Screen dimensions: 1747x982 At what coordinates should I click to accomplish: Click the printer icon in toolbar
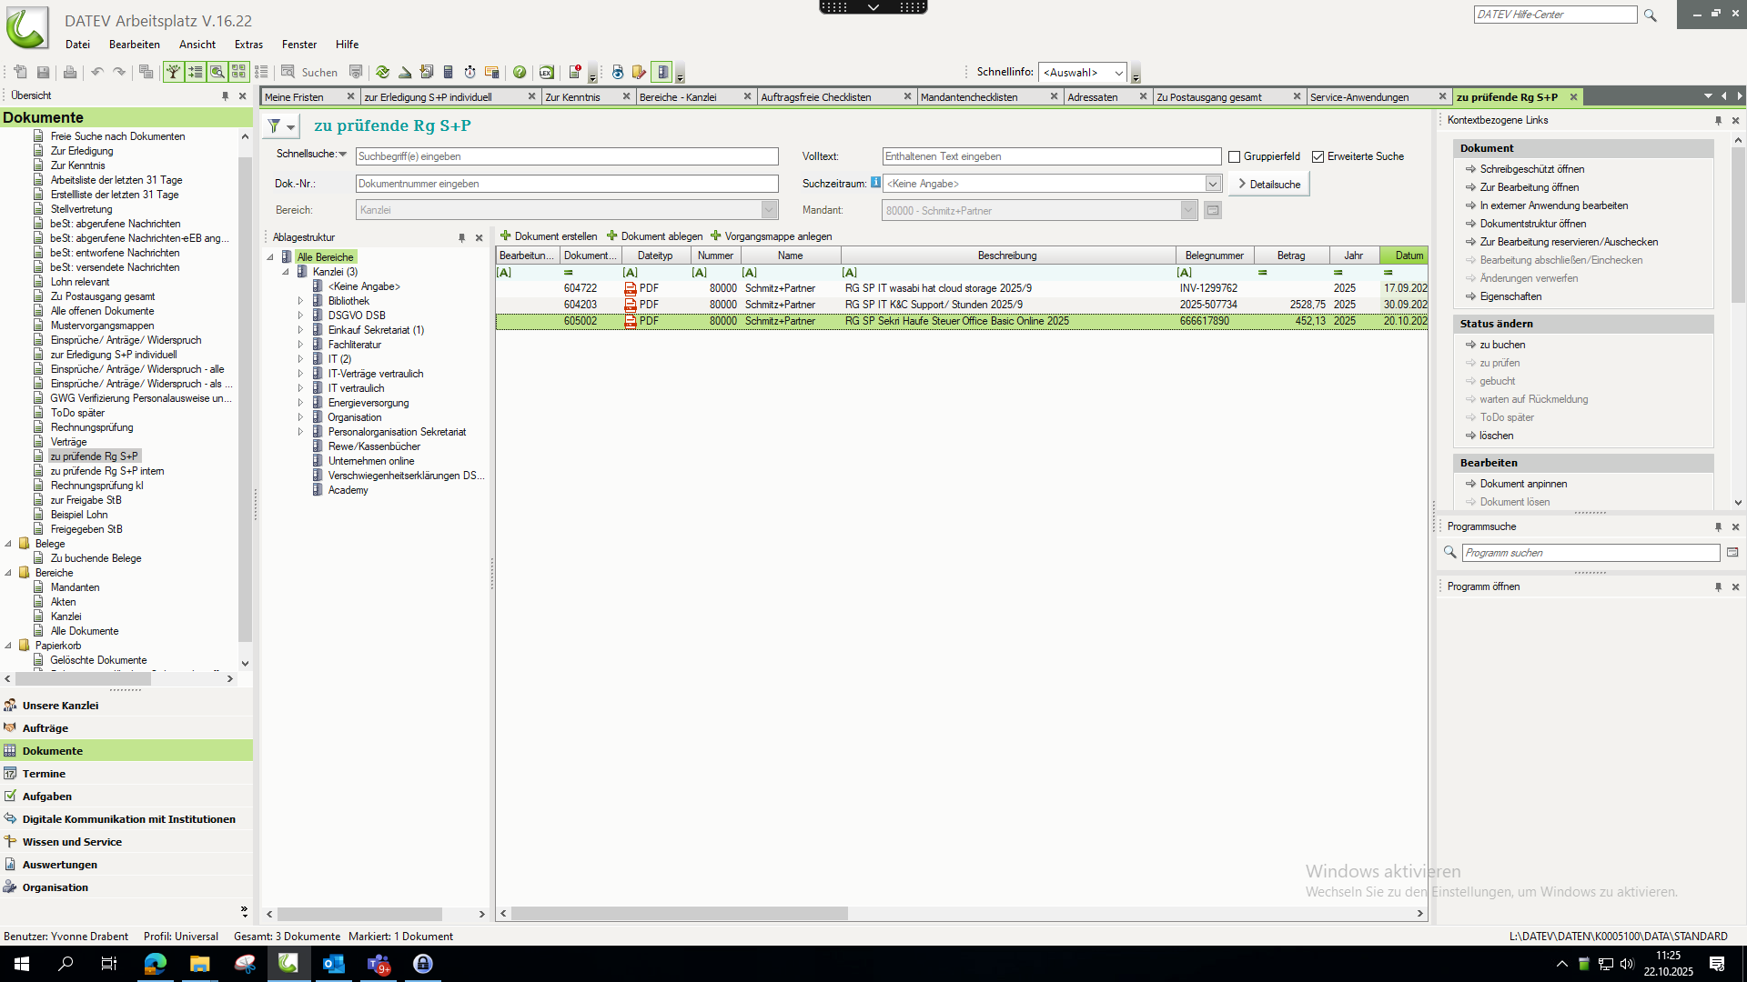[x=70, y=72]
